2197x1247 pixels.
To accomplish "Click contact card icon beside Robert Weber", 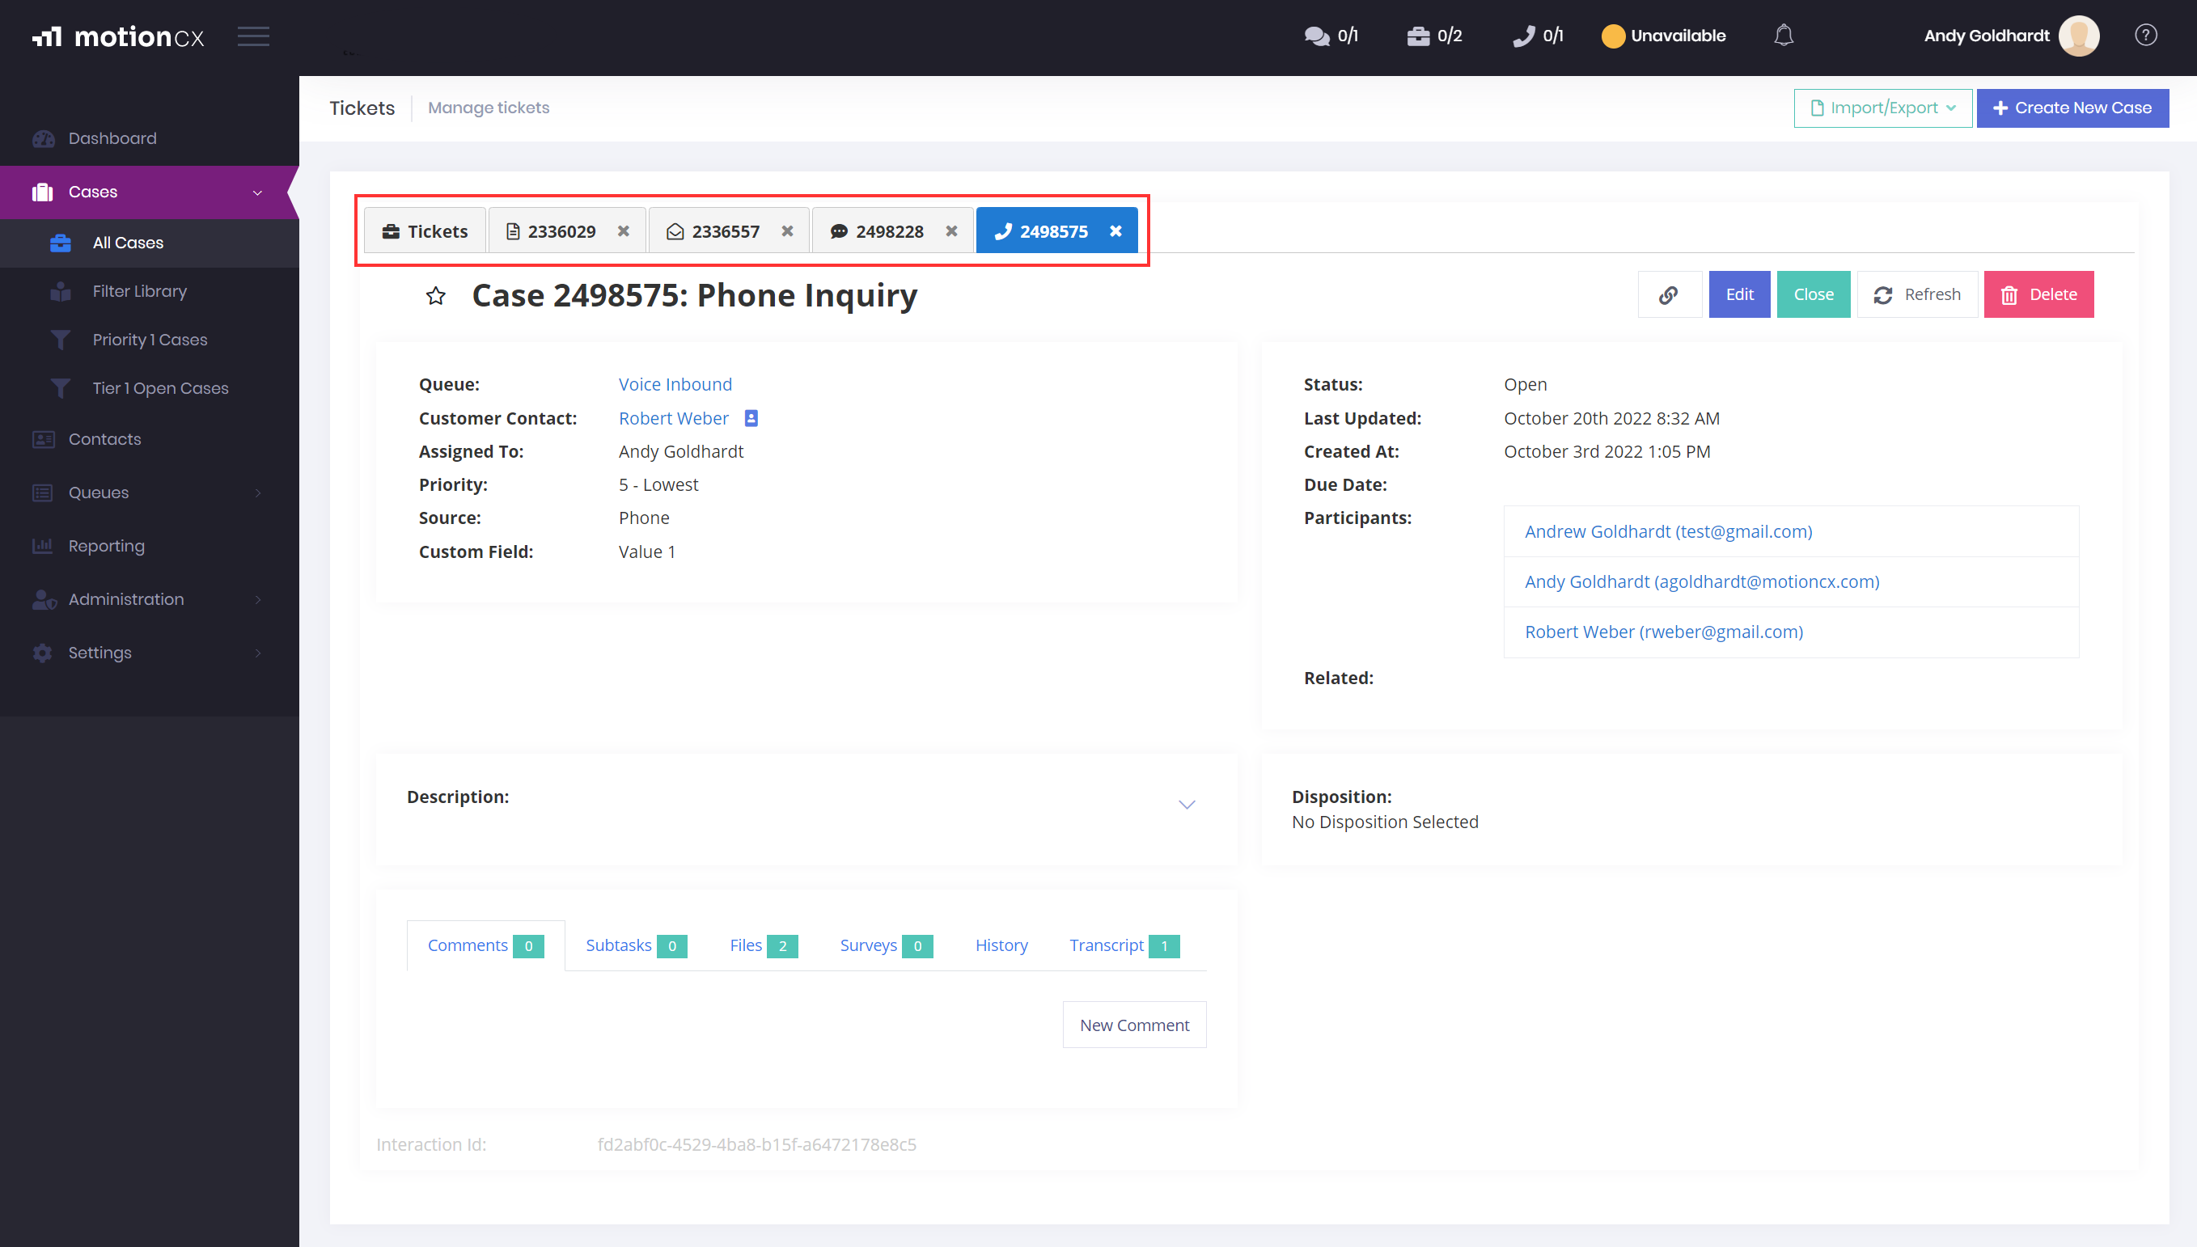I will click(751, 418).
